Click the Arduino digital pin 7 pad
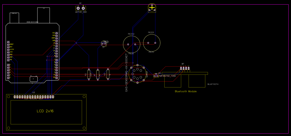 (x=57, y=60)
